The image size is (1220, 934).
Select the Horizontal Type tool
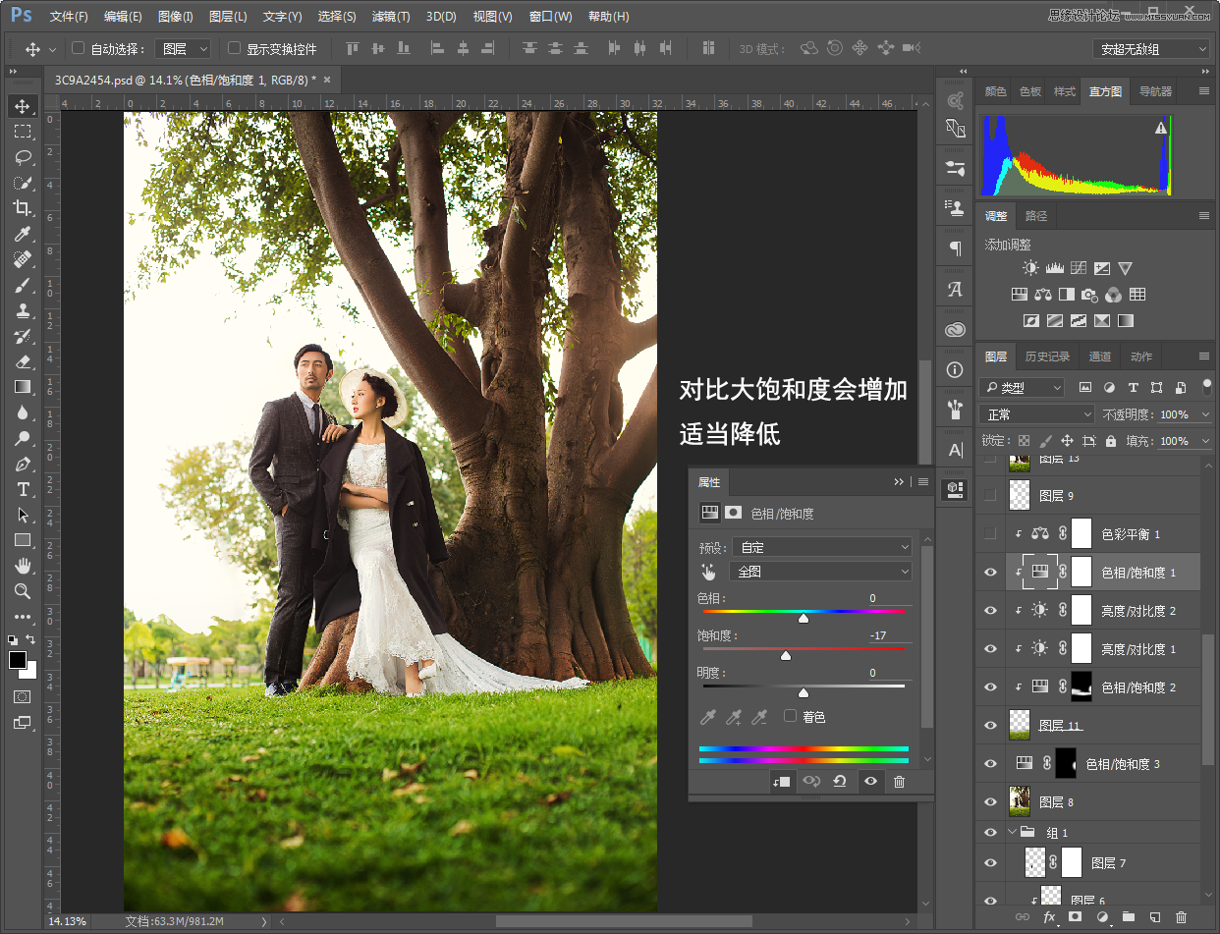[22, 489]
